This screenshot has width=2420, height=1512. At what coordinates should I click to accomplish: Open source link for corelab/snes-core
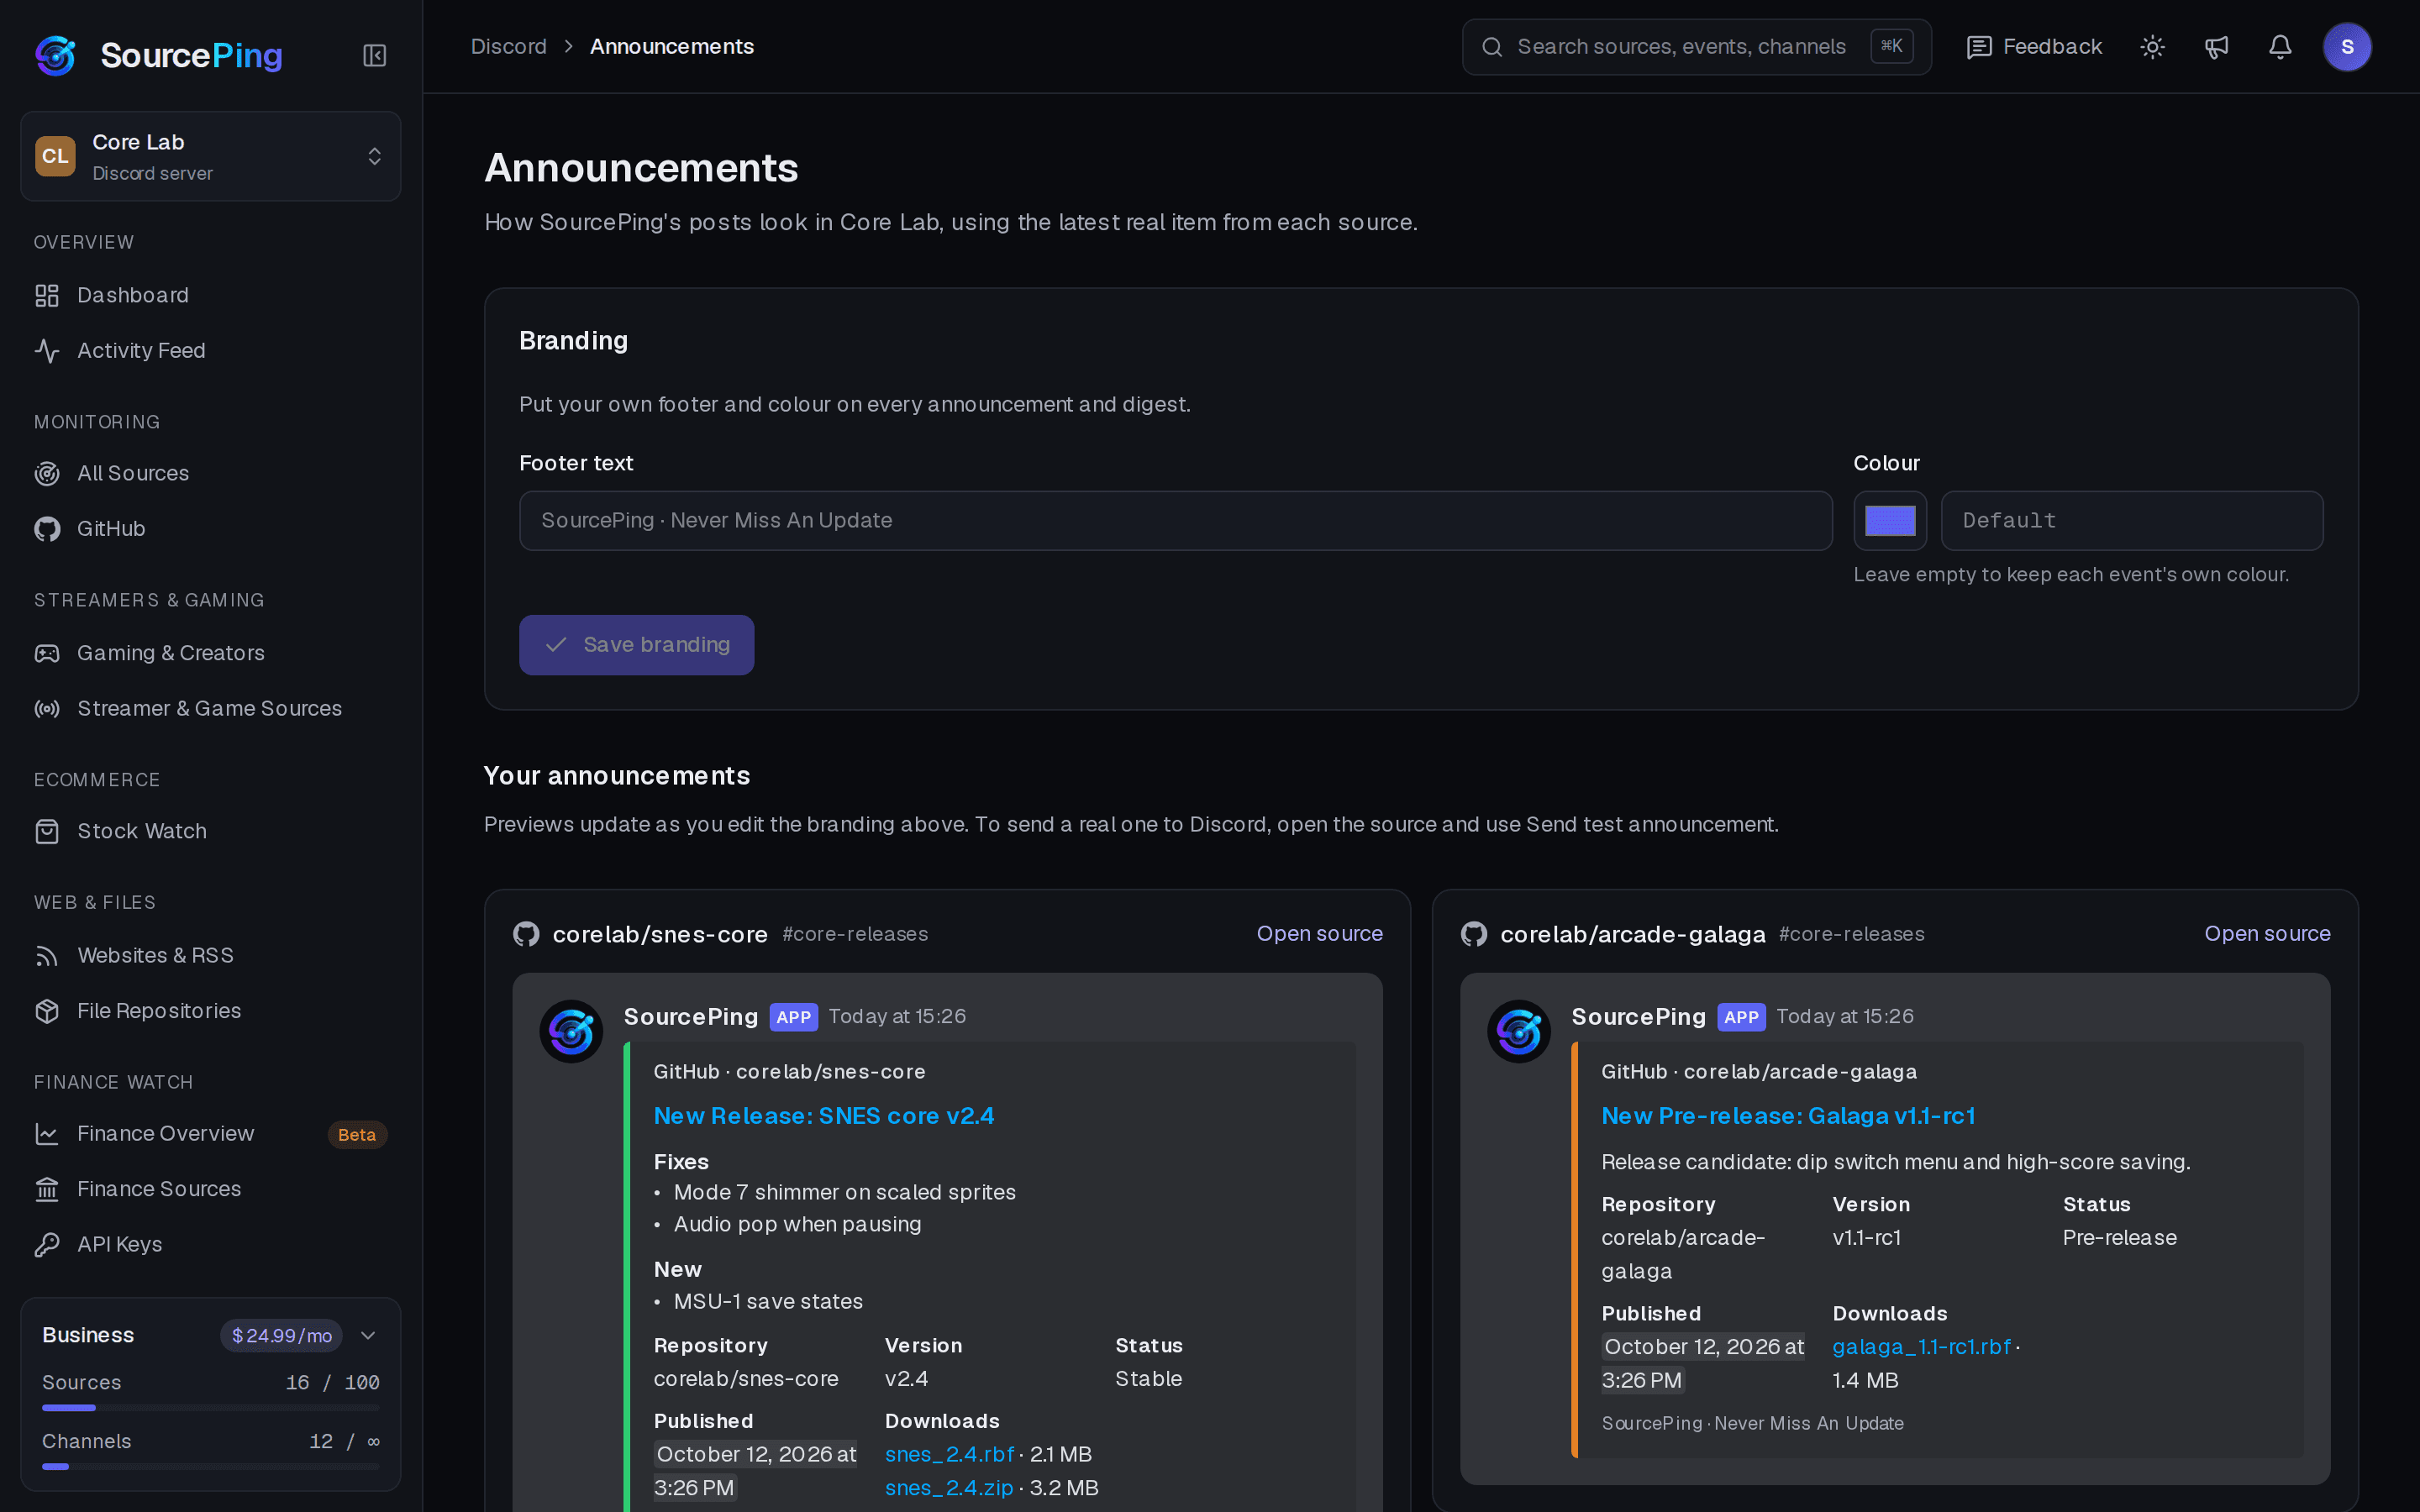[1319, 934]
